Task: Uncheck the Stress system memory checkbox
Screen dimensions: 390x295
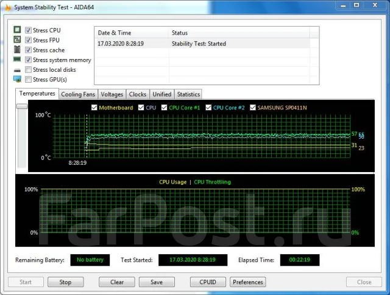Action: [28, 60]
